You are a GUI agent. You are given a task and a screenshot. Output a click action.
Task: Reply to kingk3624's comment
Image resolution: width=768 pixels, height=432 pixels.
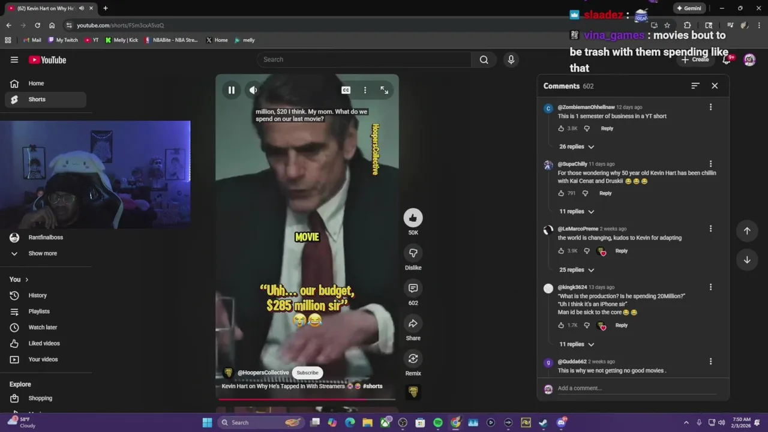[x=622, y=325]
